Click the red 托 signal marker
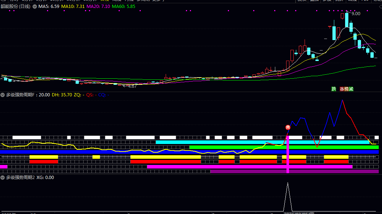This screenshot has width=382, height=214. click(x=288, y=127)
